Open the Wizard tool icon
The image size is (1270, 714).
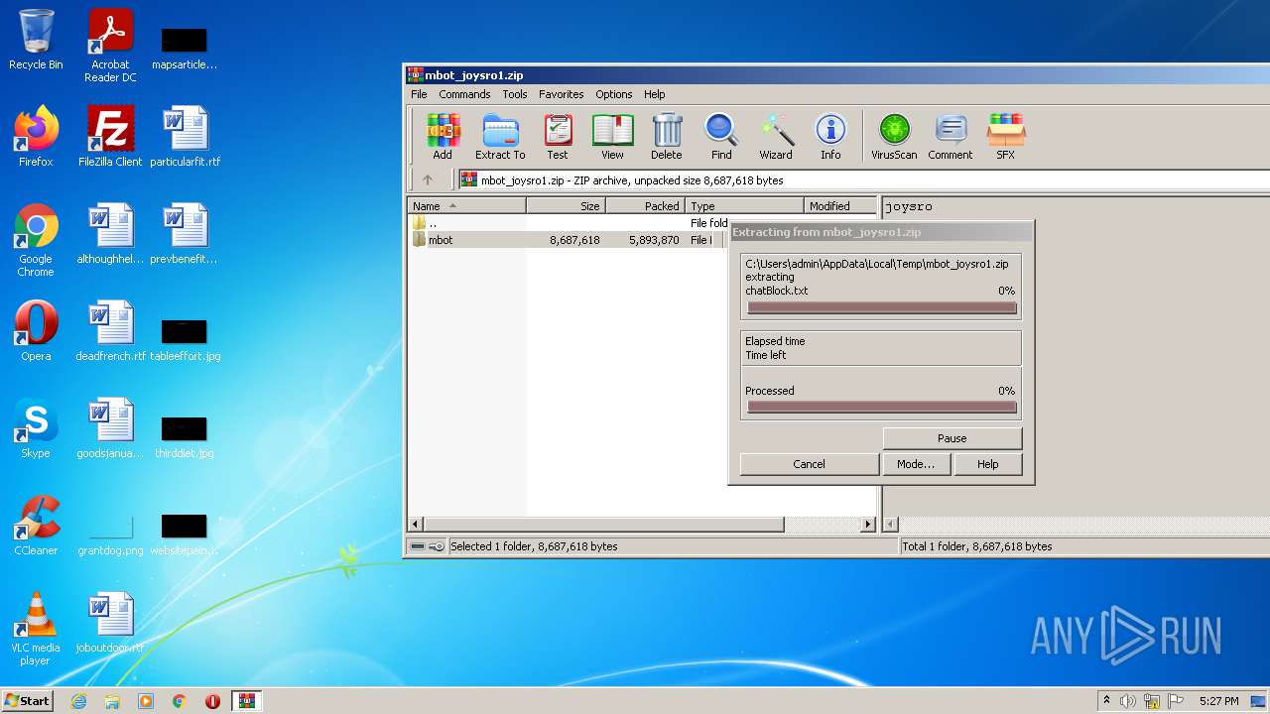pos(776,137)
